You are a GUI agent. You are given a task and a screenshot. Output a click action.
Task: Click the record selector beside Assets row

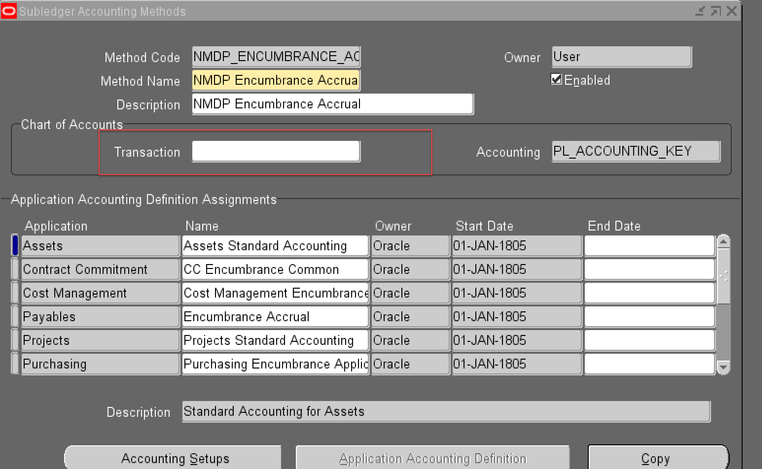15,245
